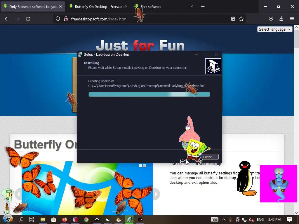Select the first carousel indicator dot
The height and width of the screenshot is (224, 299).
pyautogui.click(x=140, y=166)
